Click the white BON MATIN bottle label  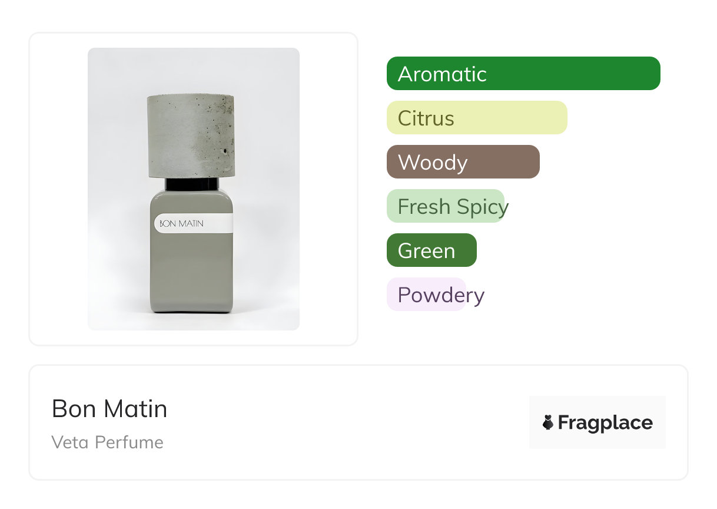click(x=194, y=224)
